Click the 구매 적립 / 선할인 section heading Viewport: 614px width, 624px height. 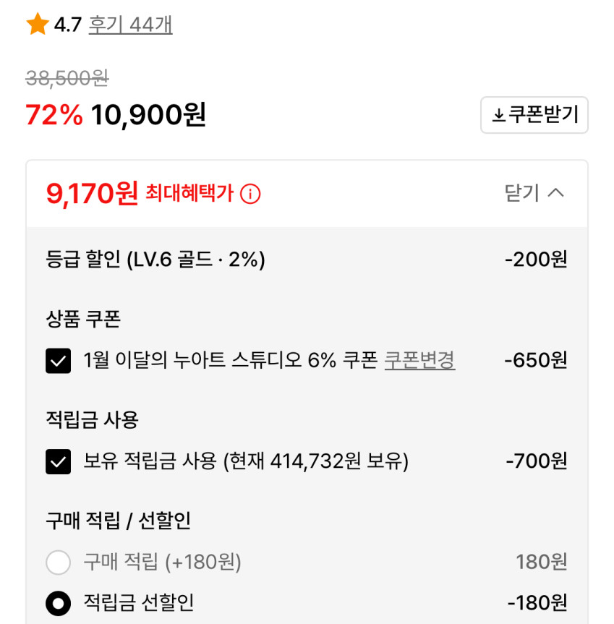[119, 521]
